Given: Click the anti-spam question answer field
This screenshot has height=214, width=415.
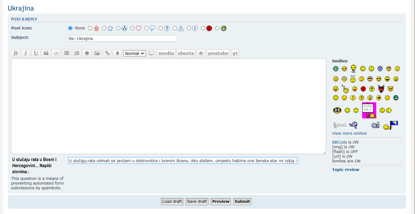Looking at the screenshot, I should [x=183, y=161].
